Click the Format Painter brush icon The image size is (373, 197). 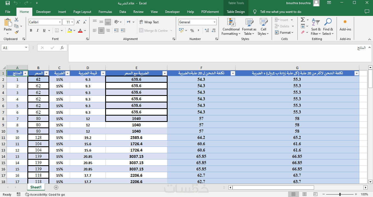[x=16, y=32]
